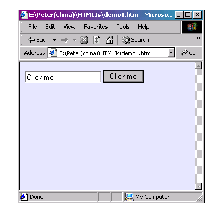The width and height of the screenshot is (222, 216).
Task: Click the scrollbar down arrow
Action: coord(198,186)
